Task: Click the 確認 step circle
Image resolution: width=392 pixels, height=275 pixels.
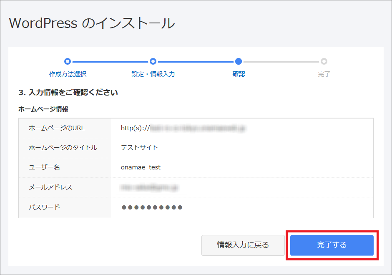Action: point(239,61)
